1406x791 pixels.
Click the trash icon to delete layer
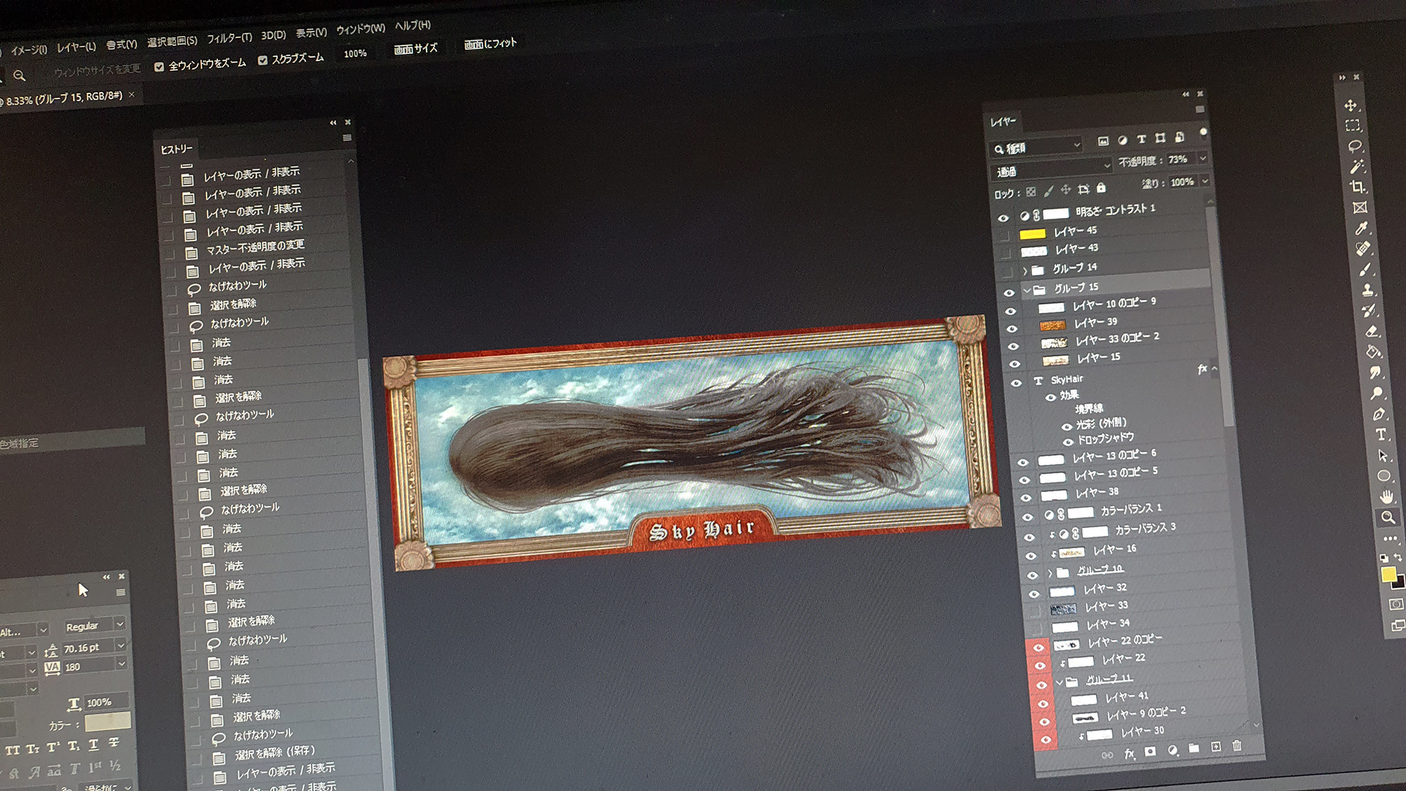(x=1237, y=746)
